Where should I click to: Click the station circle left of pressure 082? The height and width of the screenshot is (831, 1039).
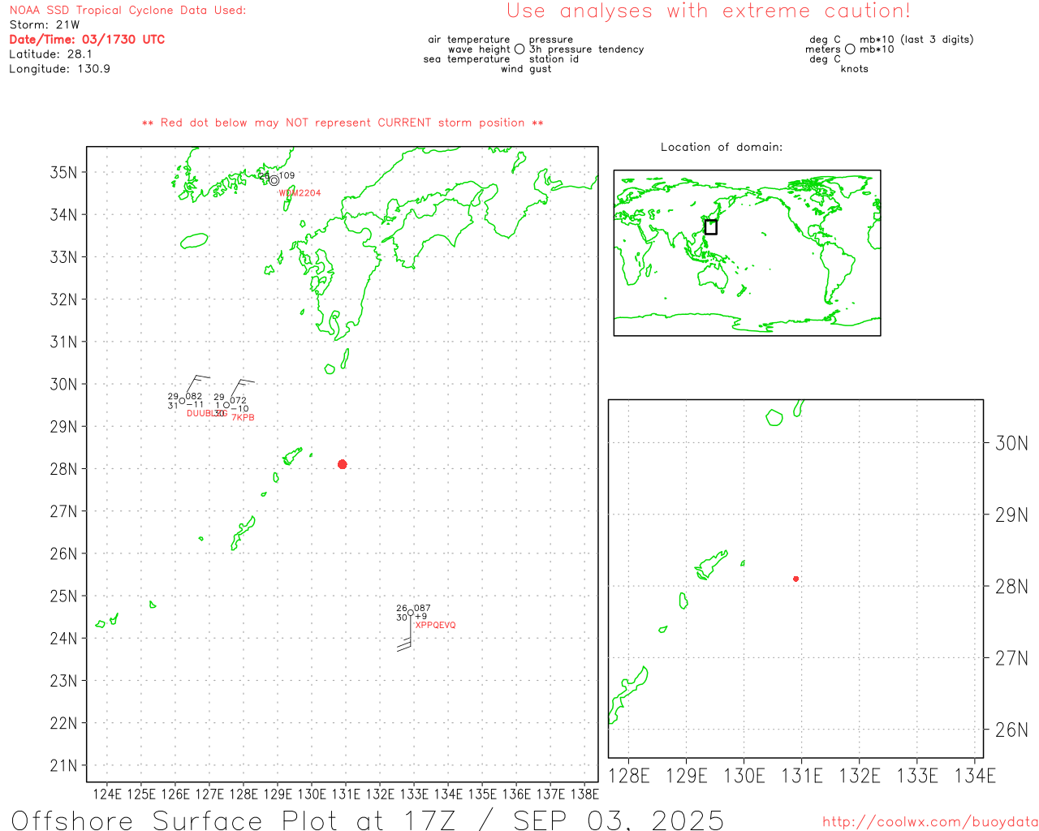pos(183,401)
